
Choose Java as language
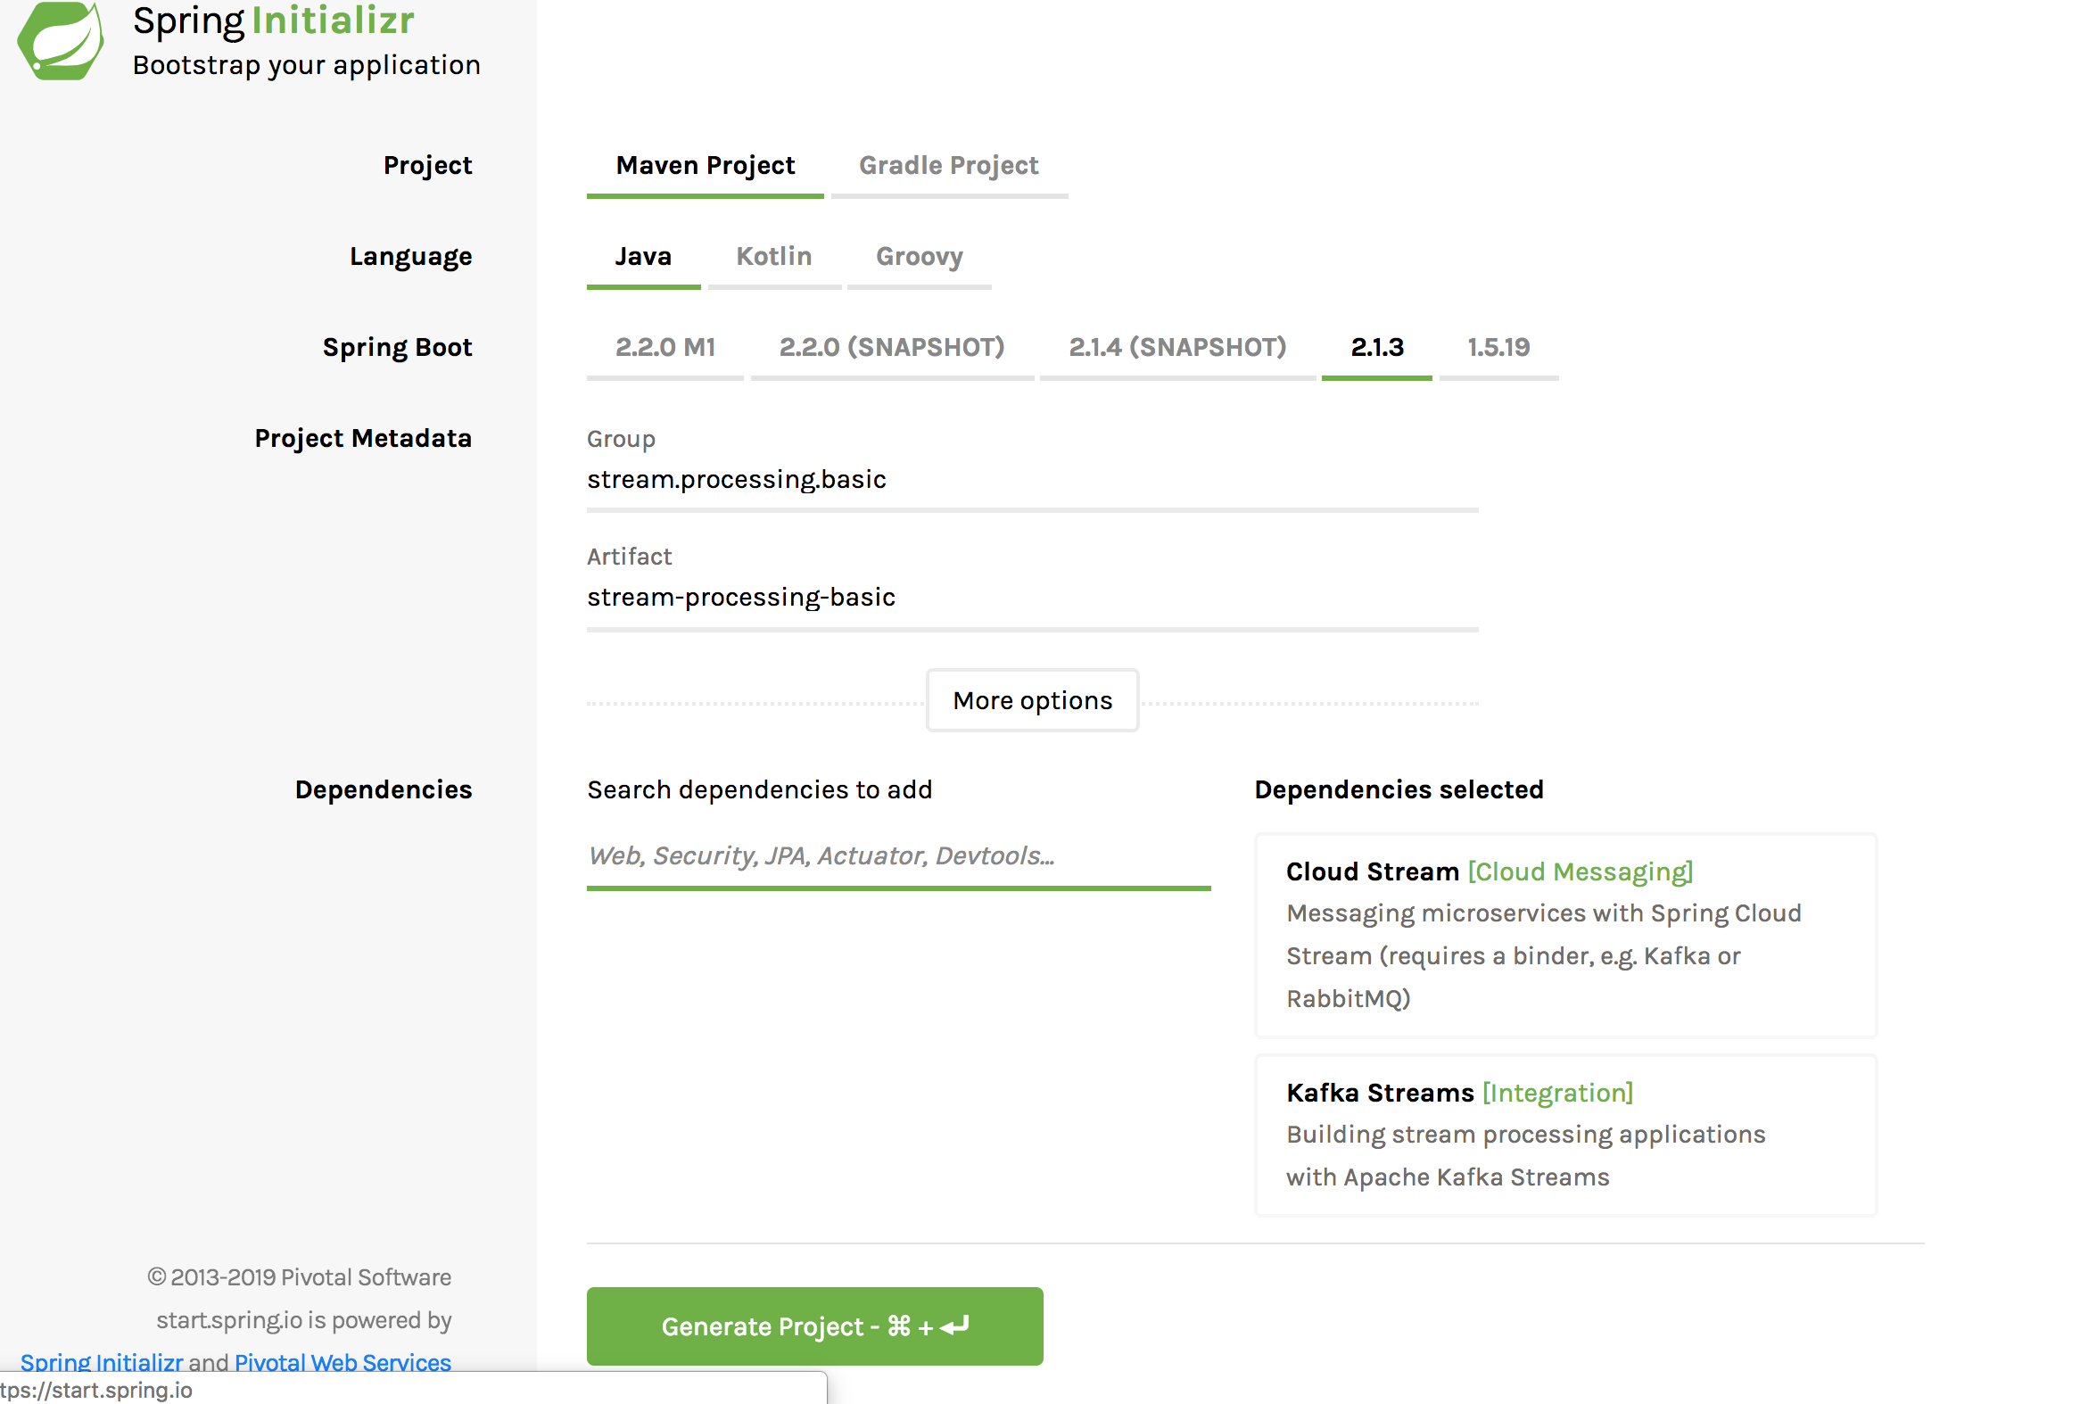click(642, 257)
